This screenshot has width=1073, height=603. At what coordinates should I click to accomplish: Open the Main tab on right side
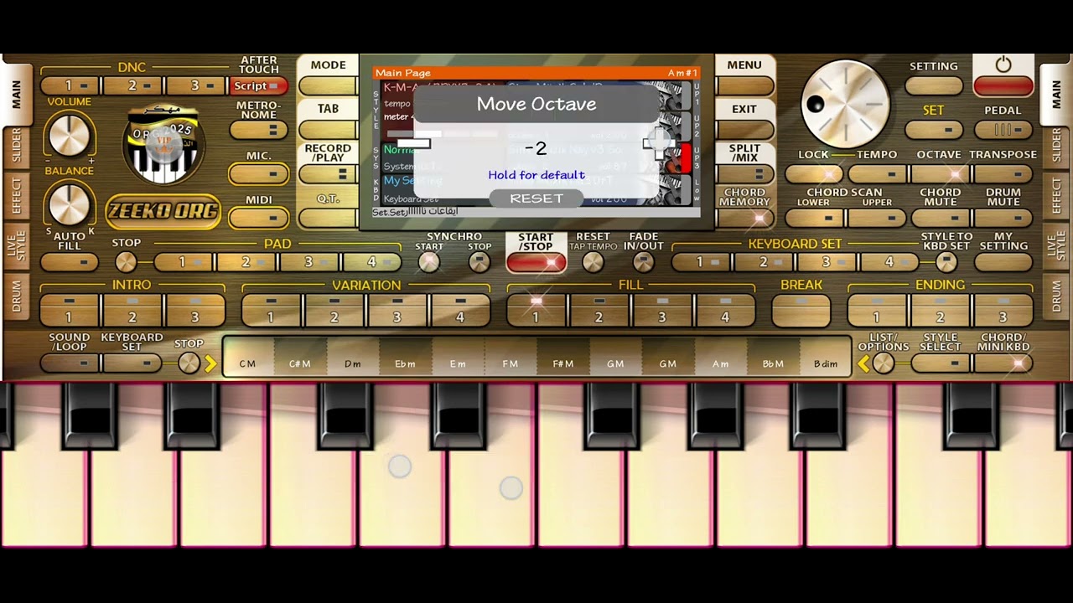(1056, 95)
